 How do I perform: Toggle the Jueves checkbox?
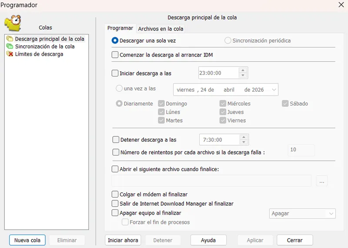pyautogui.click(x=223, y=112)
